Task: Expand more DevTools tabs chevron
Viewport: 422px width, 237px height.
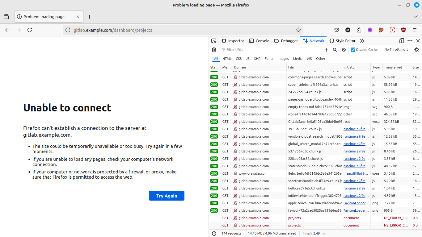Action: pyautogui.click(x=362, y=41)
